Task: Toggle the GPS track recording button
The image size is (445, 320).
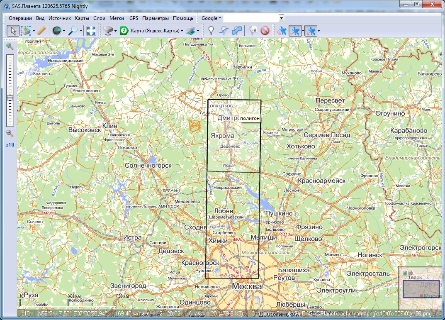Action: click(295, 31)
